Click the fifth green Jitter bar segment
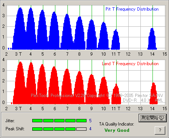Screen dimensions: 169x138 [x=81, y=121]
